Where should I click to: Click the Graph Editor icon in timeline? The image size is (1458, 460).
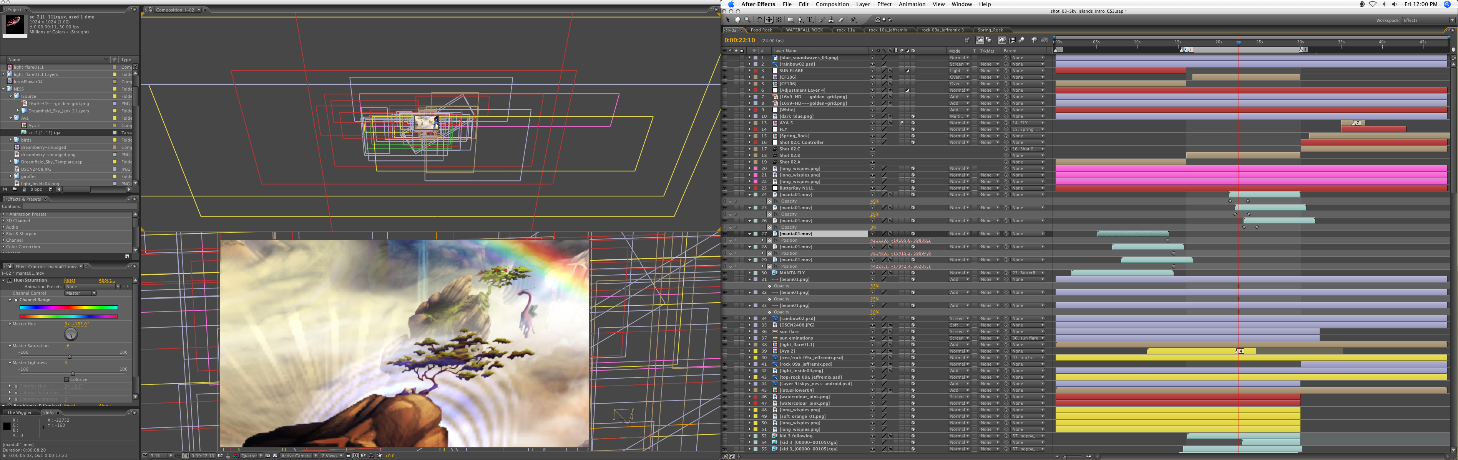pyautogui.click(x=1044, y=40)
